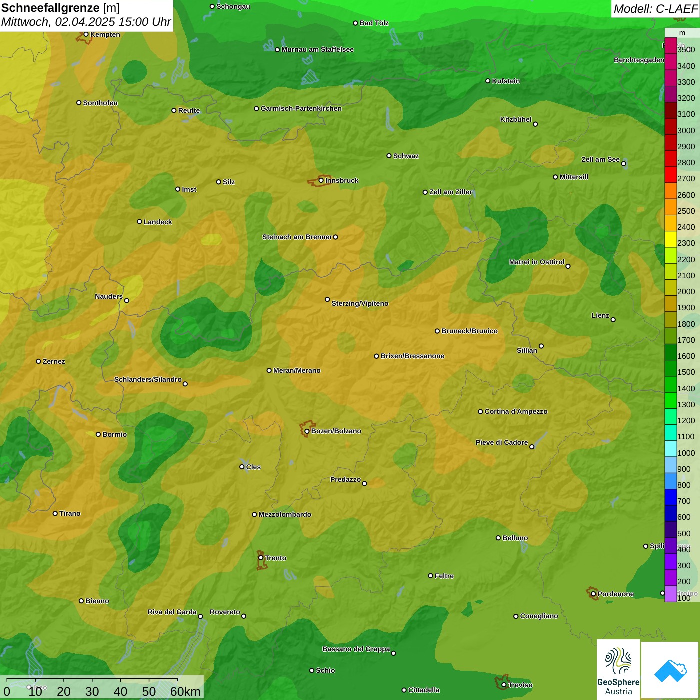This screenshot has height=700, width=700.
Task: Click the Sillian label
Action: click(x=527, y=350)
